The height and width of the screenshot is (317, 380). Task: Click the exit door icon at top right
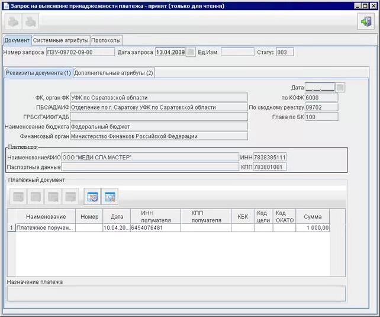[366, 21]
